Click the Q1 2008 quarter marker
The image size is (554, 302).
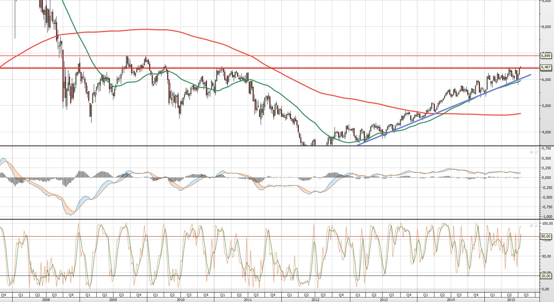[x=21, y=295]
